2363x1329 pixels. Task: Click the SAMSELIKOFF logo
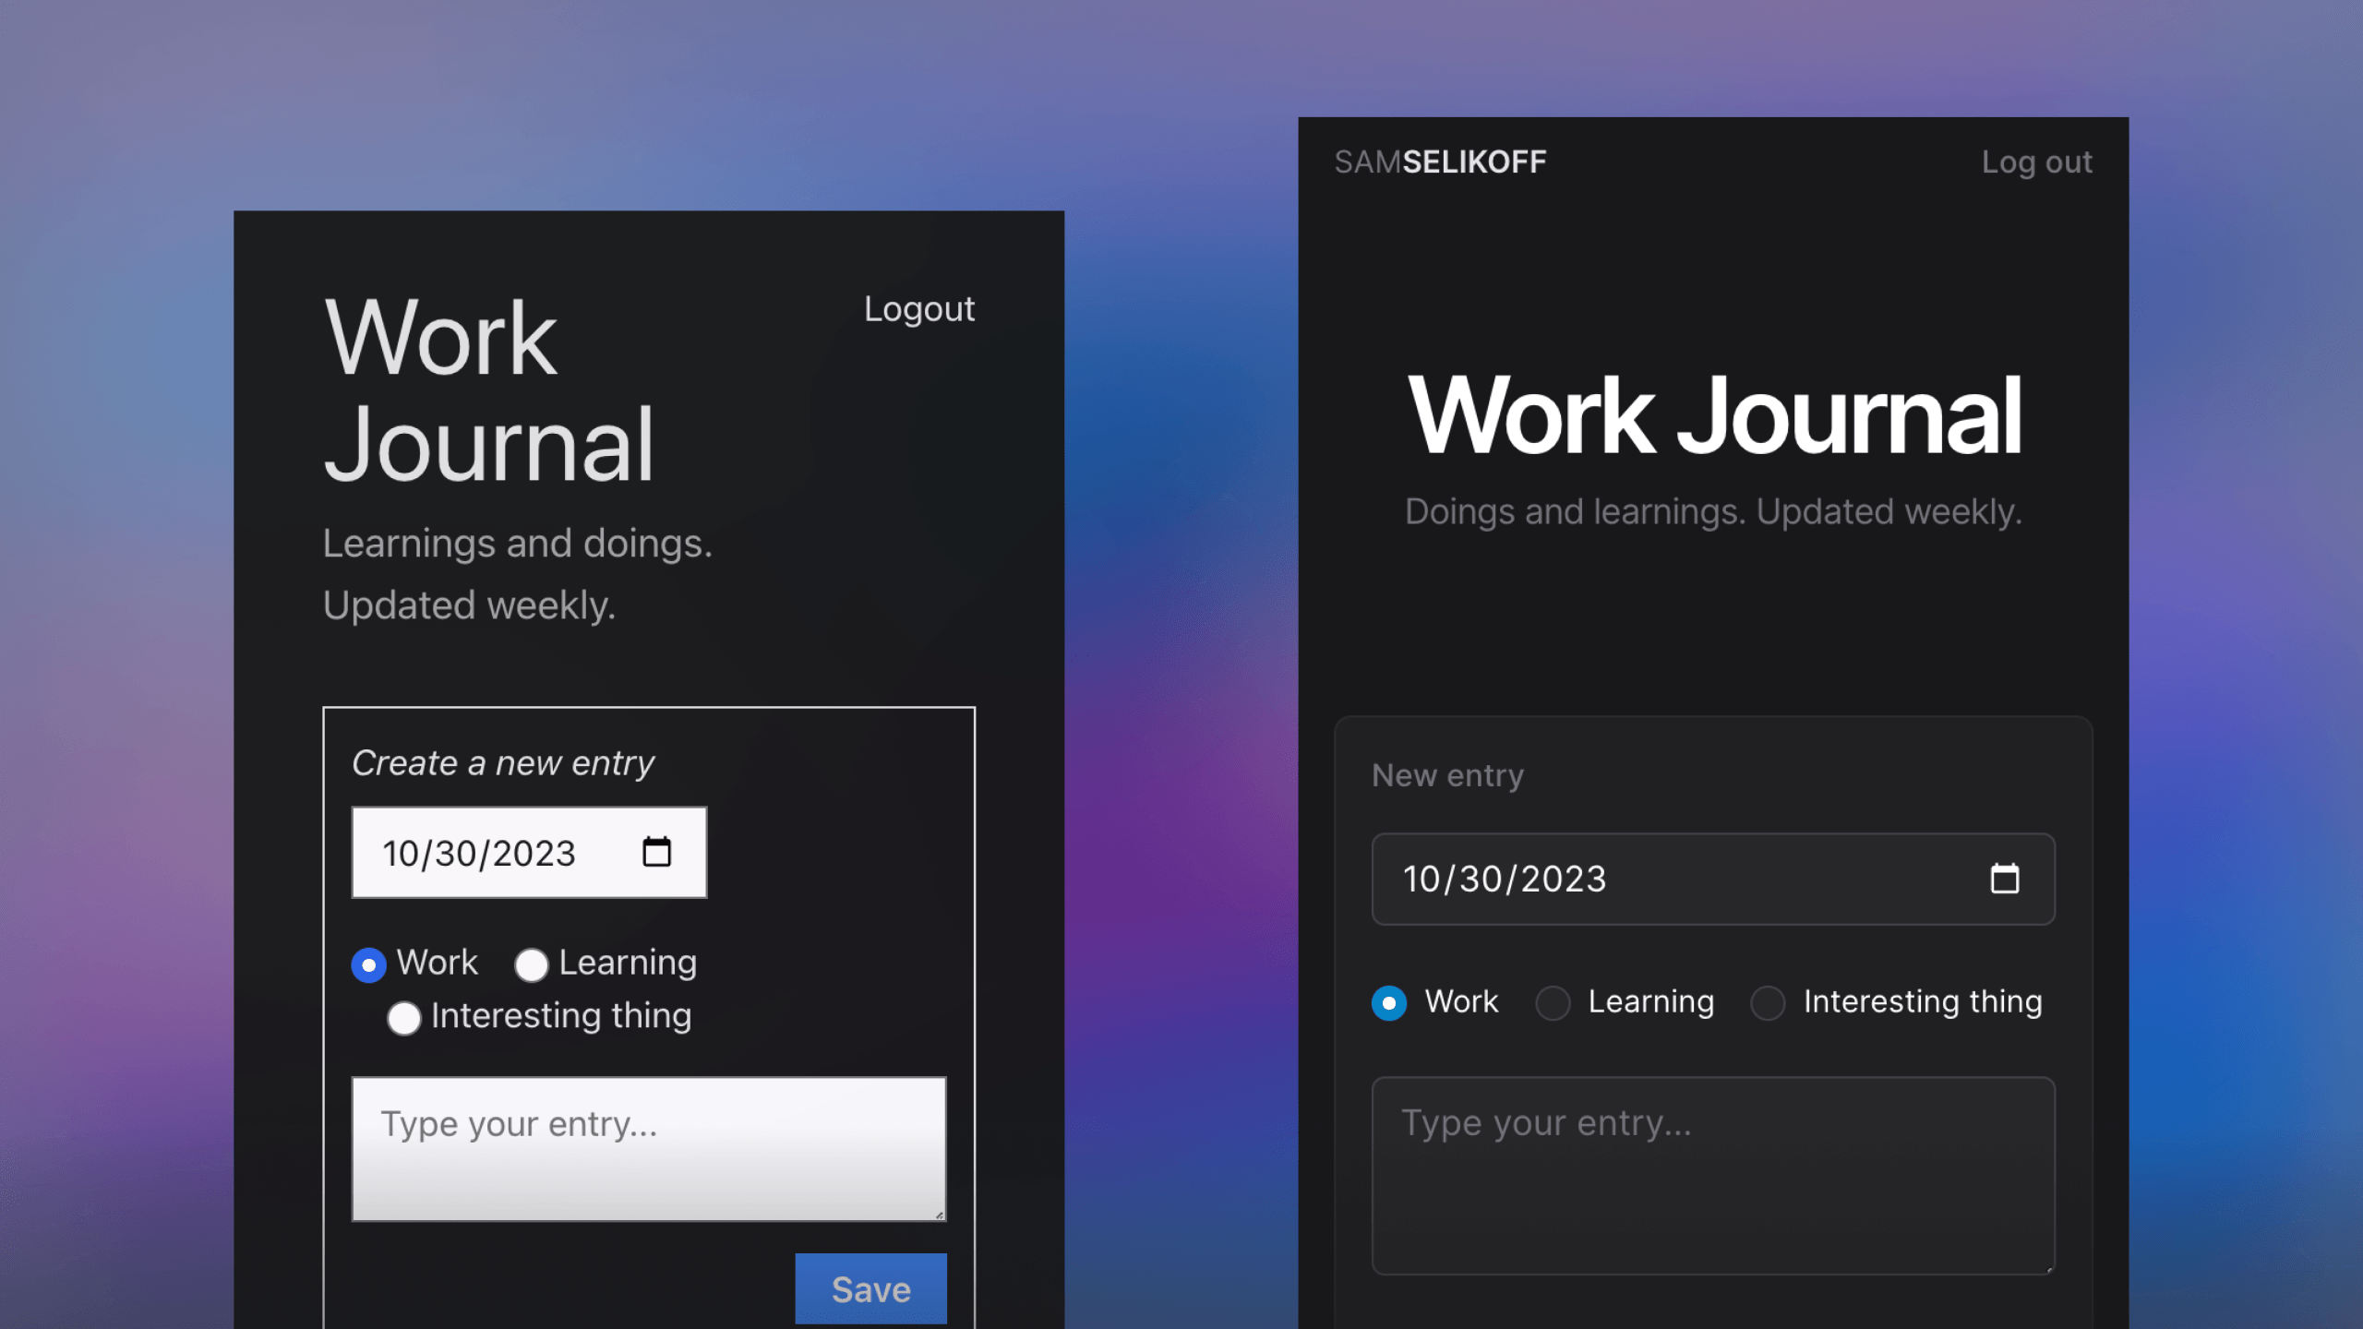(x=1440, y=162)
